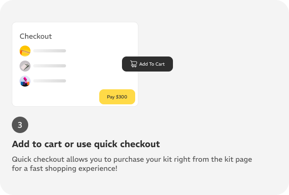
Task: Click the "Add to cart or use quick checkout" heading
Action: tap(86, 144)
